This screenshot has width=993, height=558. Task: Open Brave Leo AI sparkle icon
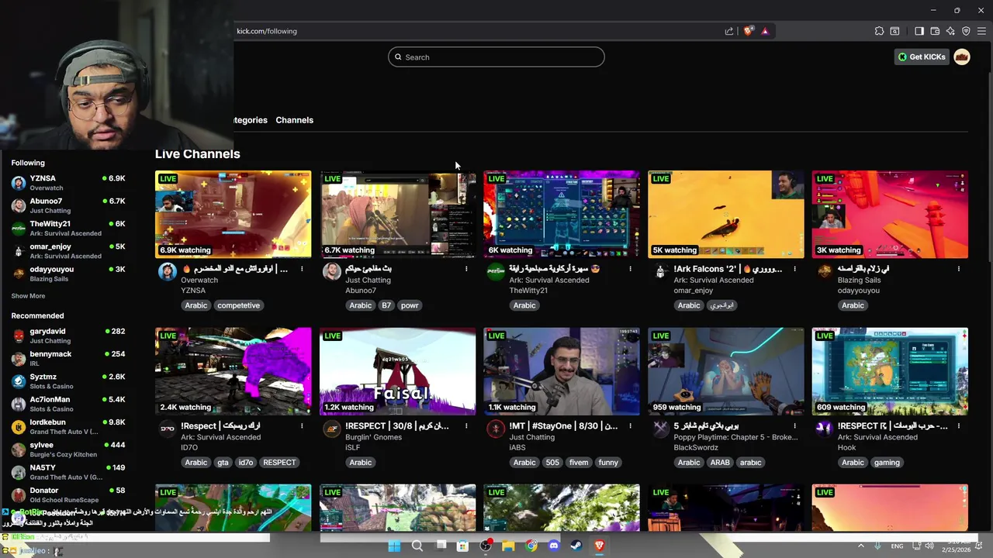[x=950, y=31]
